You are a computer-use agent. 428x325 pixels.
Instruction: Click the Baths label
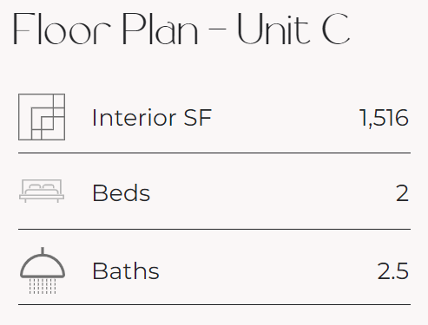coord(126,271)
